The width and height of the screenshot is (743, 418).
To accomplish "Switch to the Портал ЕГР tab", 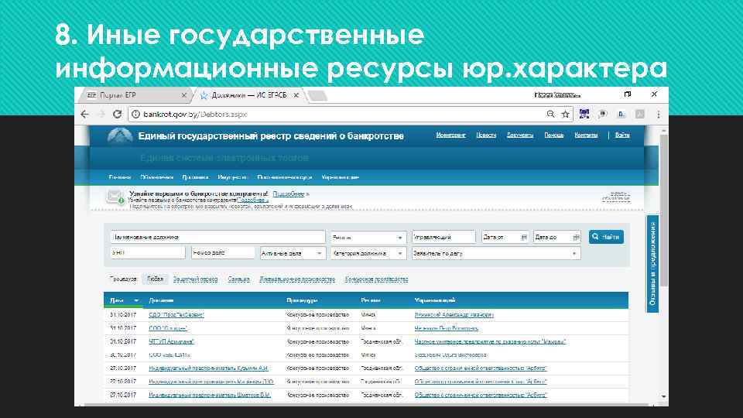I will (x=135, y=95).
